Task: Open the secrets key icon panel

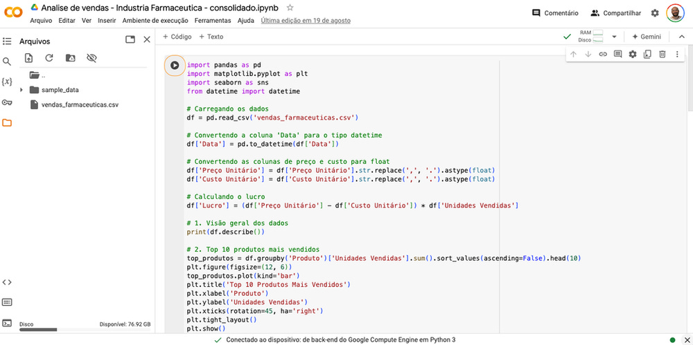Action: 7,102
